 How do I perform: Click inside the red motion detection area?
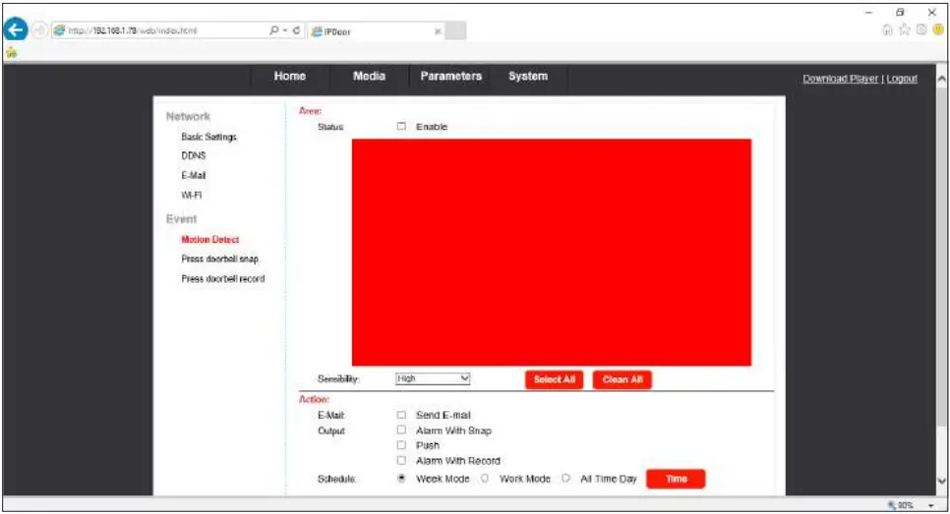click(552, 253)
